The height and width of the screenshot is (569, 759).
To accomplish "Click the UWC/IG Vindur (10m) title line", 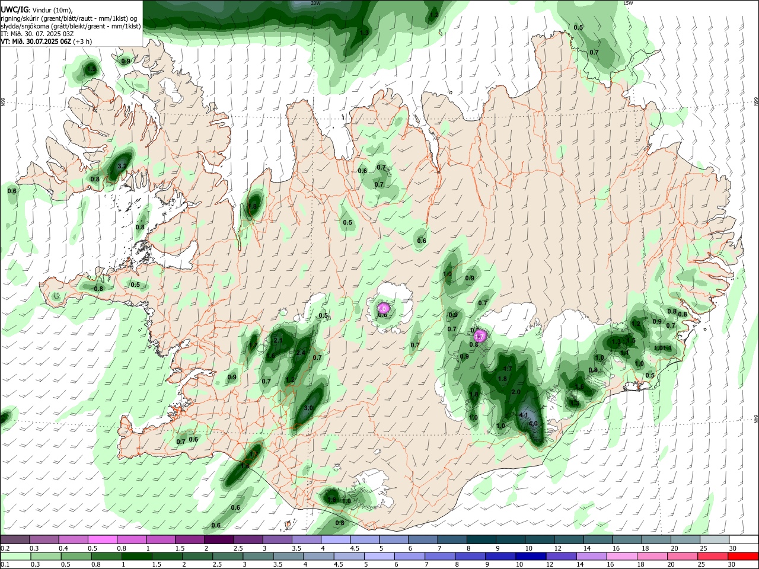I will tap(36, 9).
